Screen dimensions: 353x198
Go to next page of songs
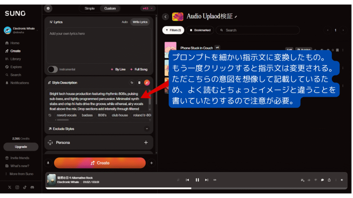pyautogui.click(x=343, y=30)
